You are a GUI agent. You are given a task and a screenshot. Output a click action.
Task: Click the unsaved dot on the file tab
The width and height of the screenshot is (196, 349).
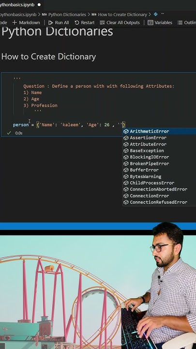click(39, 5)
